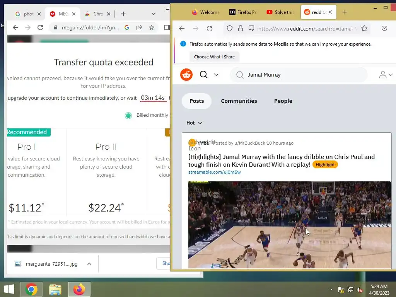Close the MEGA tab in Chrome
This screenshot has width=396, height=297.
[74, 14]
